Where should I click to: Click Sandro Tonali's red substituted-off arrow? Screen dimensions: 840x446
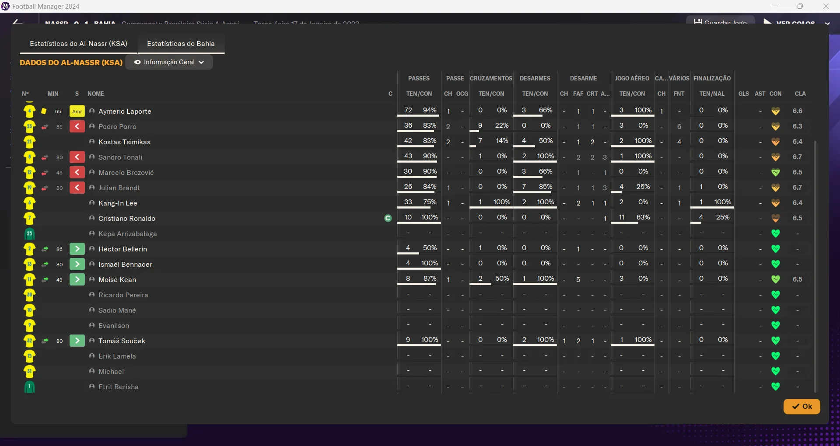[77, 157]
